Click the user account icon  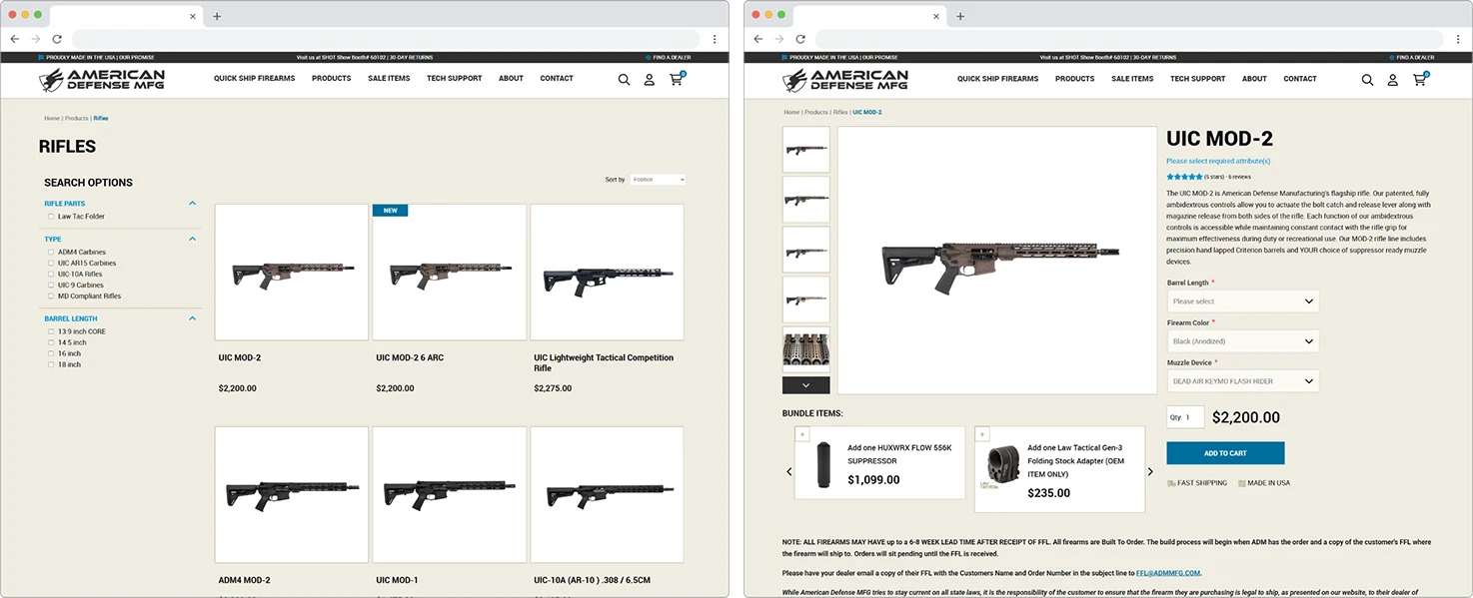[x=649, y=80]
